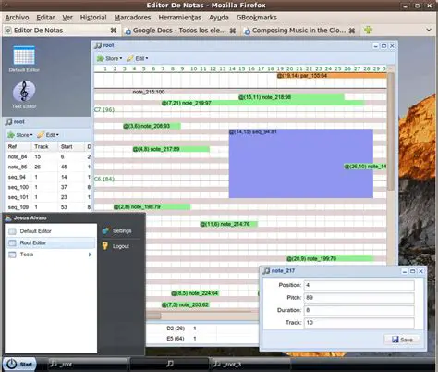
Task: Edit the Track field of note_217
Action: click(x=359, y=323)
